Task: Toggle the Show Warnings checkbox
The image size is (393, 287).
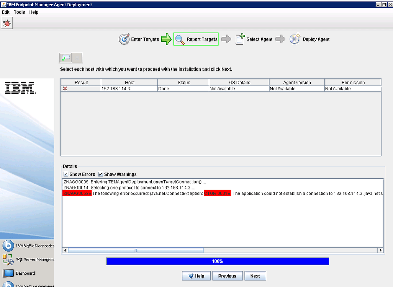Action: (x=101, y=174)
